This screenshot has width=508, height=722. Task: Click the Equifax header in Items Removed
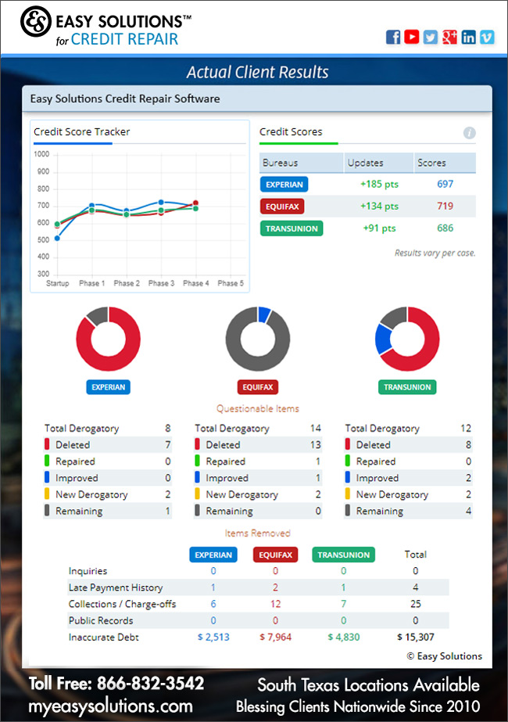tap(276, 555)
